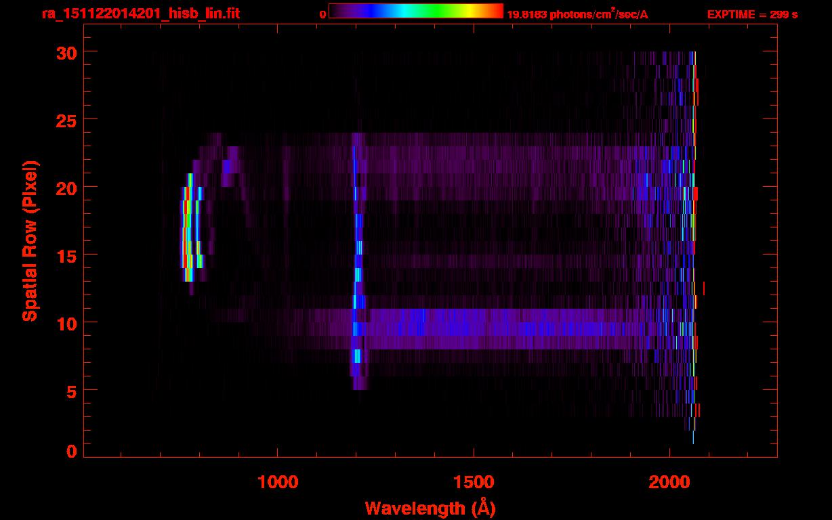The height and width of the screenshot is (520, 832).
Task: Click the 2000 wavelength tick label
Action: click(x=669, y=482)
